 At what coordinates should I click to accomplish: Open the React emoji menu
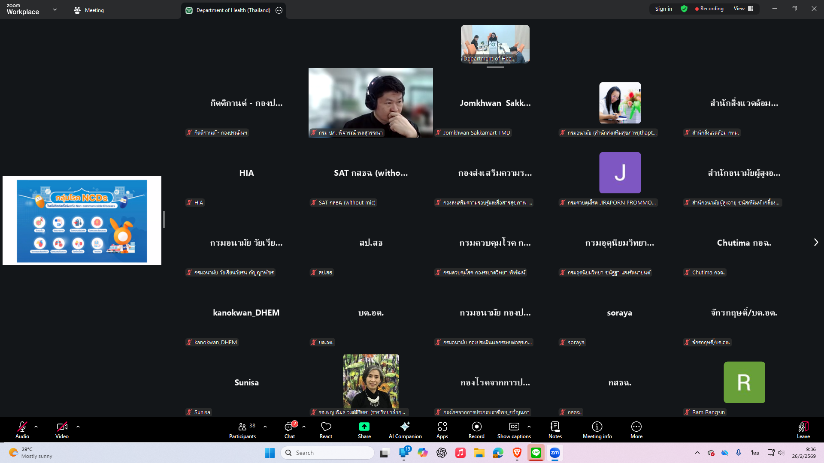pos(326,430)
